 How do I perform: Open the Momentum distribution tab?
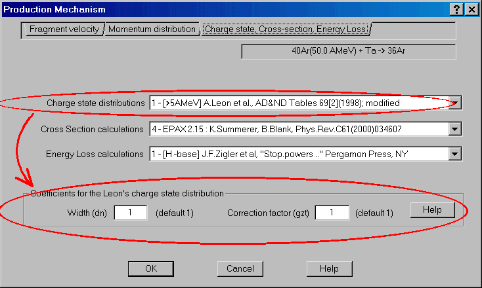pos(152,29)
